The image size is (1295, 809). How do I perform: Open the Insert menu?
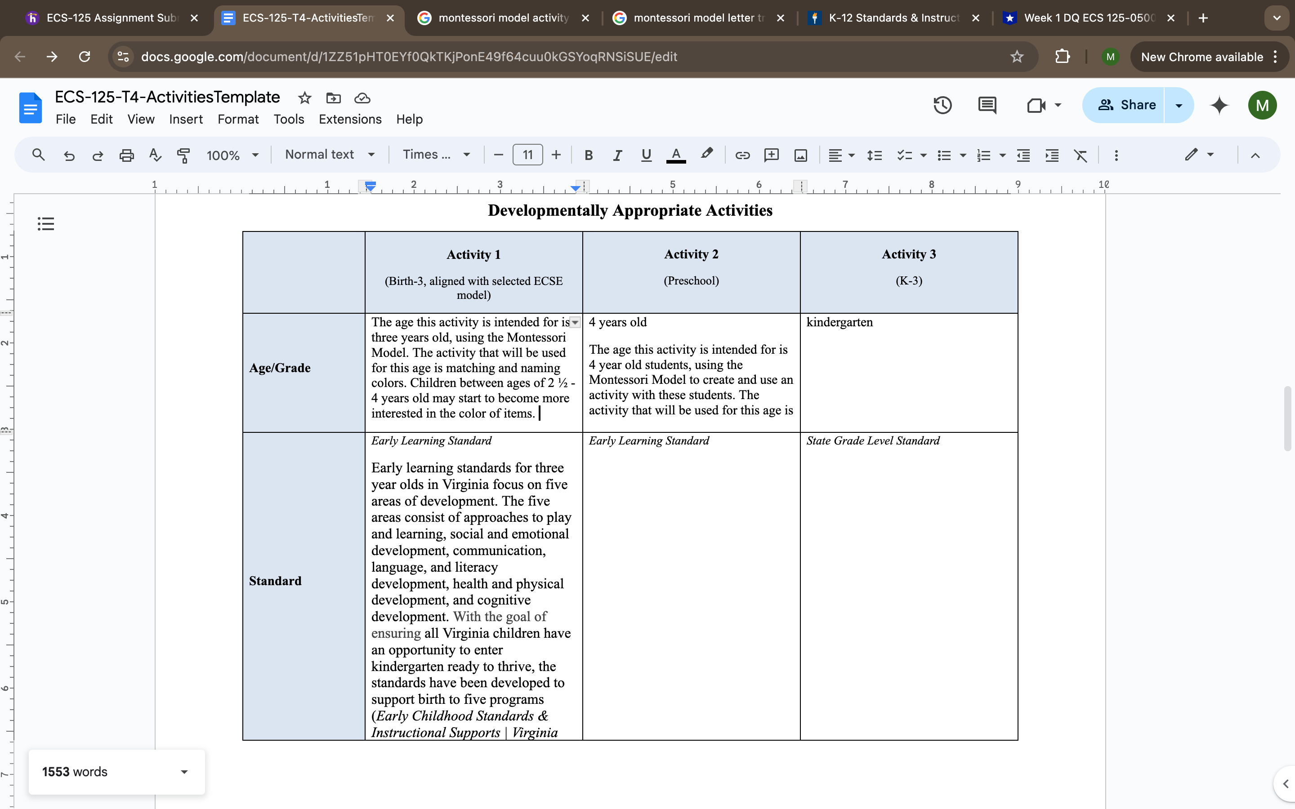point(186,119)
